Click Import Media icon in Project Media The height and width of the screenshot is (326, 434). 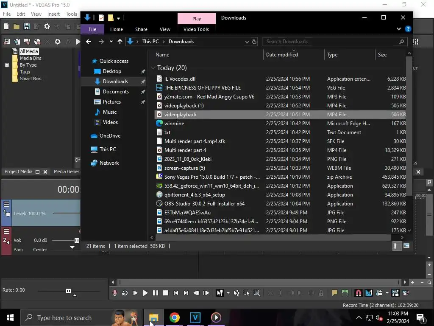[x=17, y=42]
